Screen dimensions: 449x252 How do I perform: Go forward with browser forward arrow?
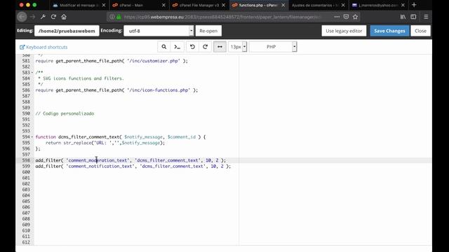pos(33,17)
